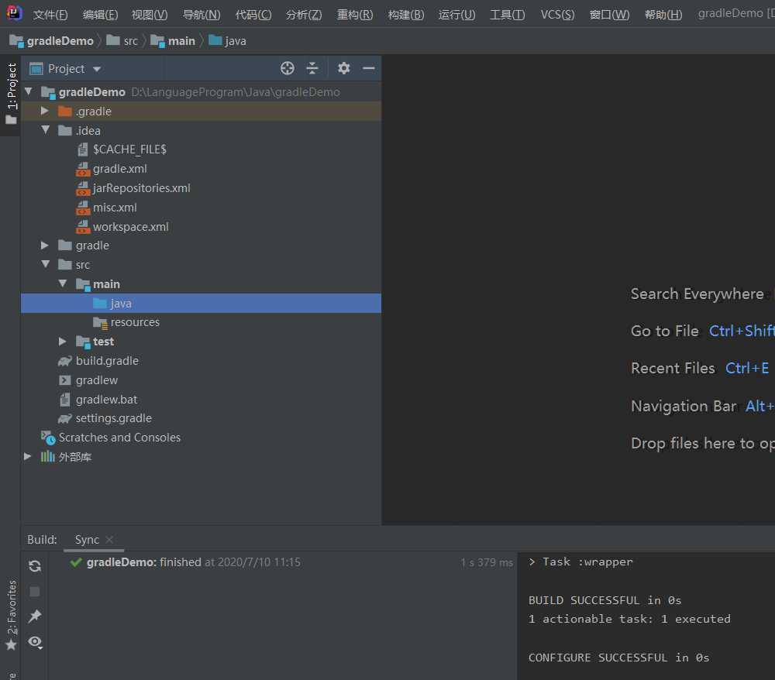Open the 2: Favorites side tool window tab
The width and height of the screenshot is (775, 680).
[x=11, y=615]
